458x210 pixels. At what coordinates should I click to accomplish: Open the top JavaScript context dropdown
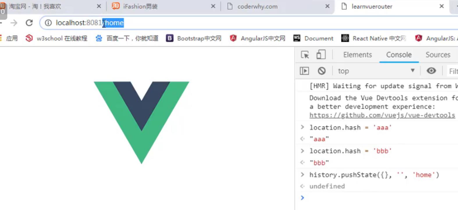tap(376, 71)
